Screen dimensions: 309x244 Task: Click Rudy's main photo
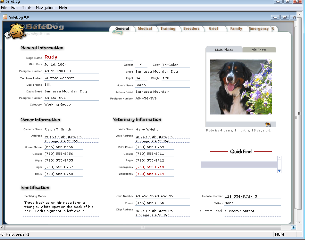point(241,87)
